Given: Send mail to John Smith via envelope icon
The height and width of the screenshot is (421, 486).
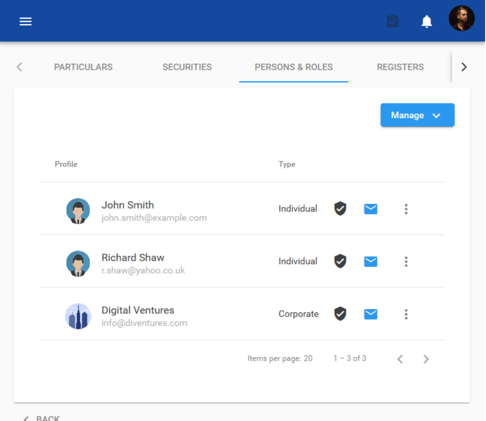Looking at the screenshot, I should (371, 209).
